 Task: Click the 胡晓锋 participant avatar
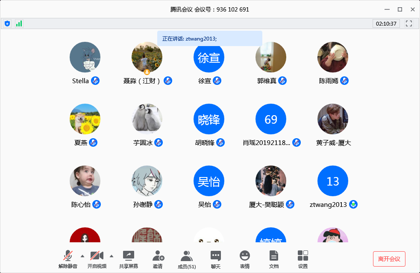click(x=209, y=119)
